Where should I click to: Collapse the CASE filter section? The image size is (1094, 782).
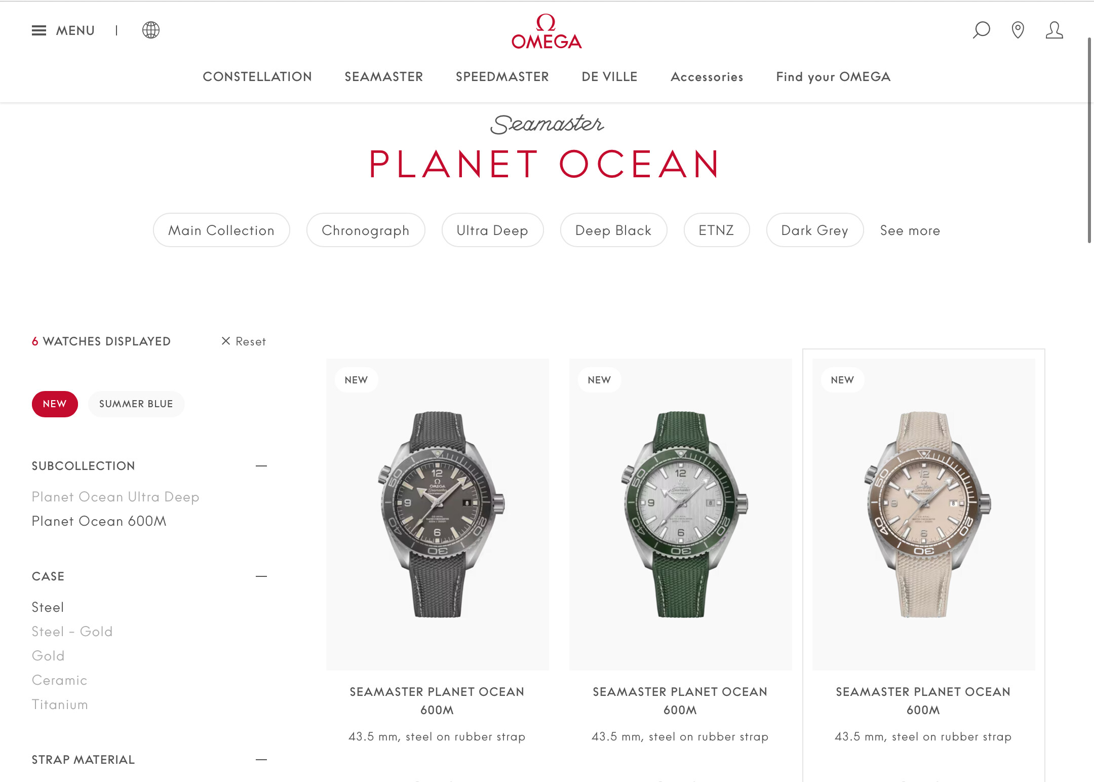point(261,576)
